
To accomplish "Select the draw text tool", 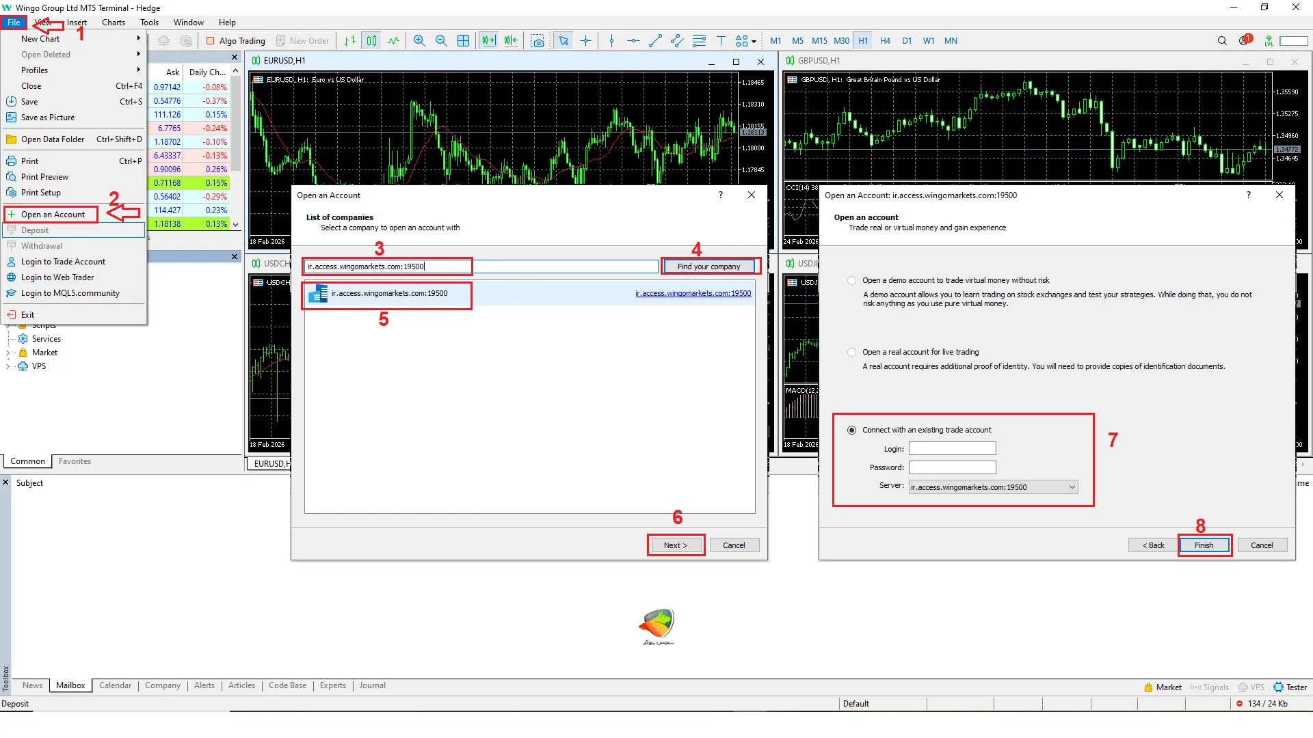I will [721, 41].
